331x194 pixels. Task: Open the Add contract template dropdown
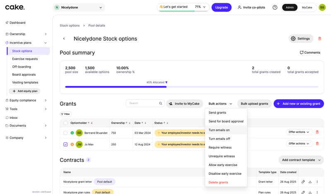(x=301, y=160)
